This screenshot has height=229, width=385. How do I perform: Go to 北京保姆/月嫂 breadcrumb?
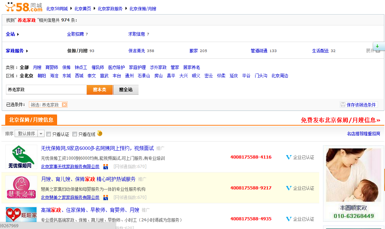(x=143, y=9)
